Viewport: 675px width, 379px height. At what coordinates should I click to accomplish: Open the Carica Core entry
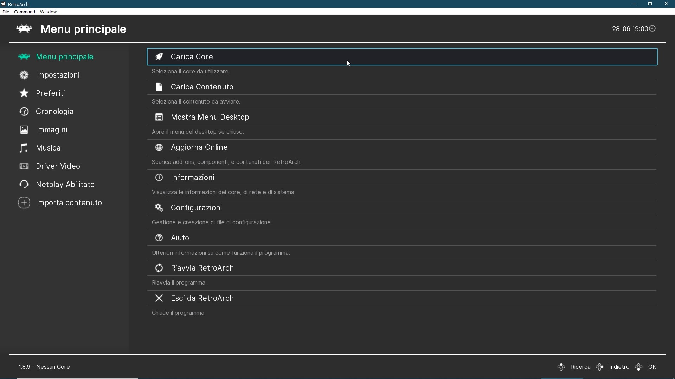402,57
